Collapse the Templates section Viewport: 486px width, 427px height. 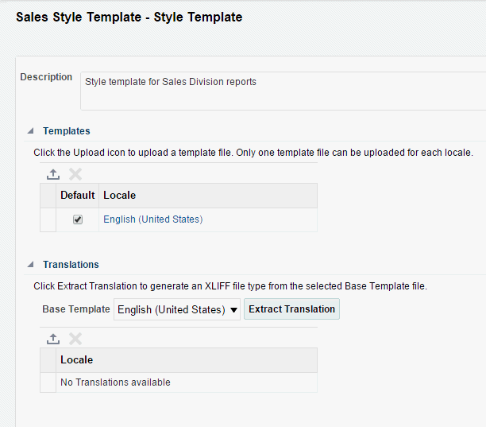coord(31,131)
